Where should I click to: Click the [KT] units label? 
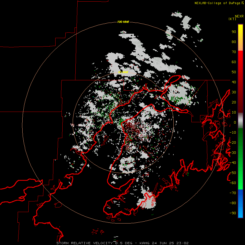pos(232,19)
